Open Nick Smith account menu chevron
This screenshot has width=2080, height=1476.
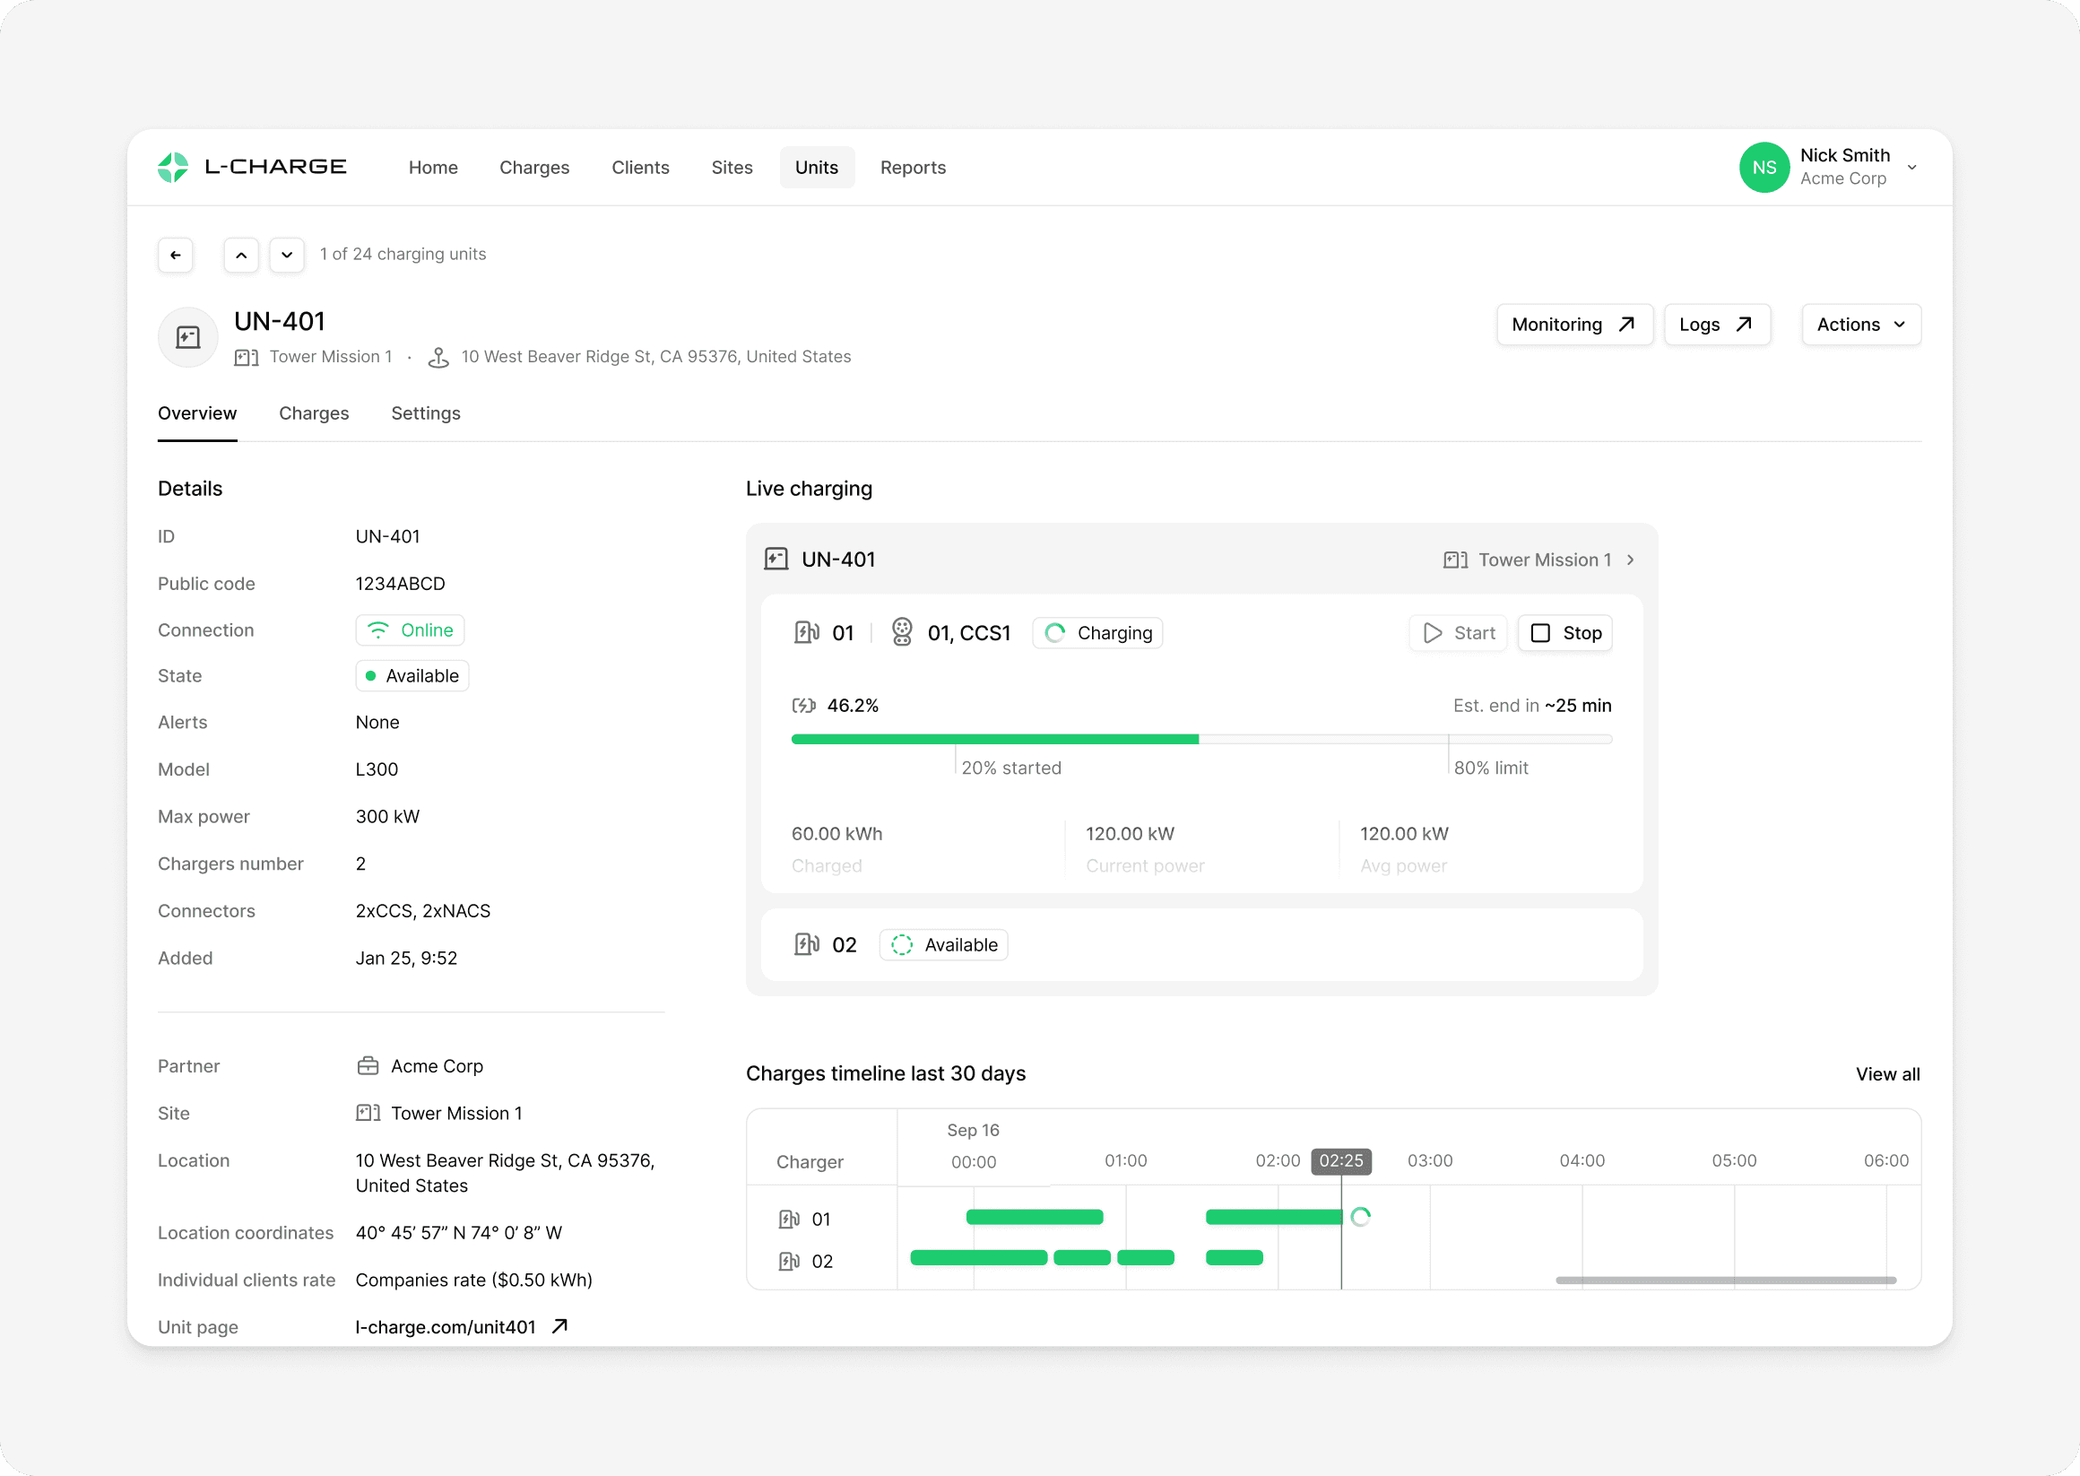[x=1911, y=167]
